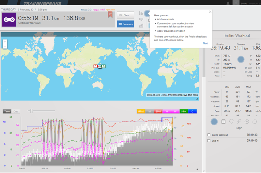Click the Heart Rate row label
The height and width of the screenshot is (173, 261).
(215, 97)
